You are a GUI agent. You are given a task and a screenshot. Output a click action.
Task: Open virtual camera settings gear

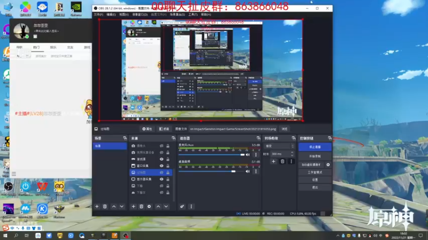[x=328, y=165]
